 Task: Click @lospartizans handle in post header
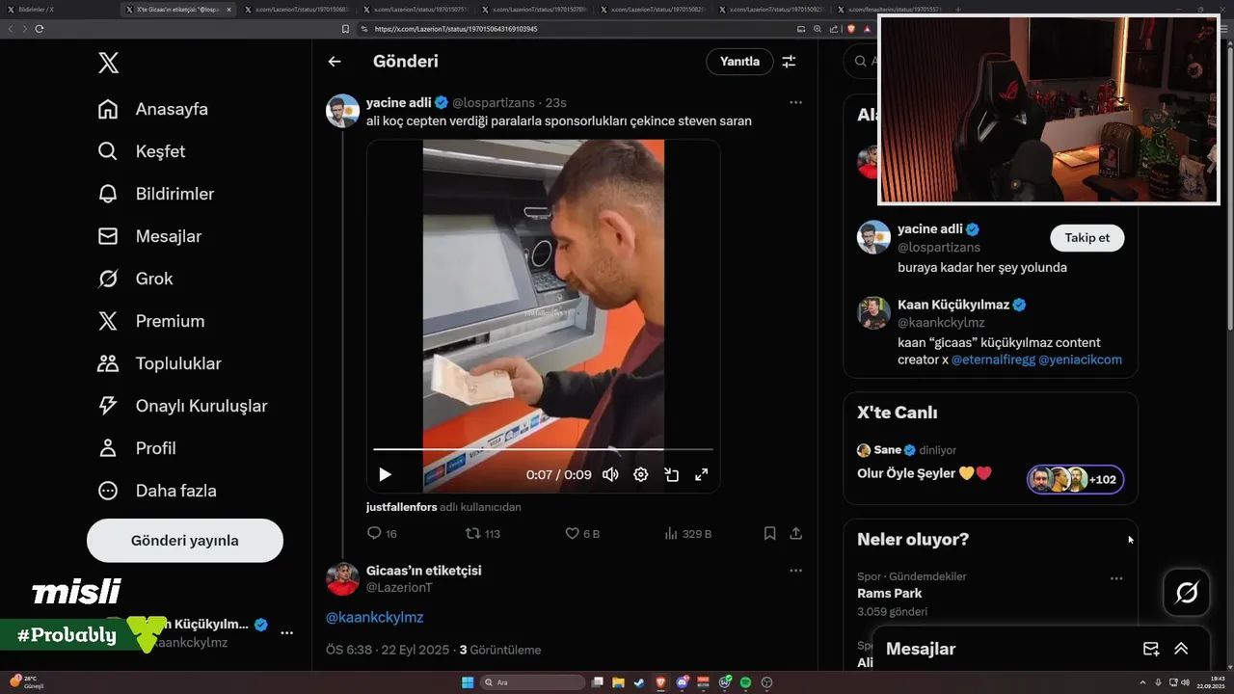[495, 102]
